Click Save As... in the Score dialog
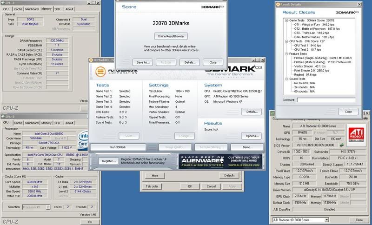The width and height of the screenshot is (372, 225). click(x=143, y=62)
